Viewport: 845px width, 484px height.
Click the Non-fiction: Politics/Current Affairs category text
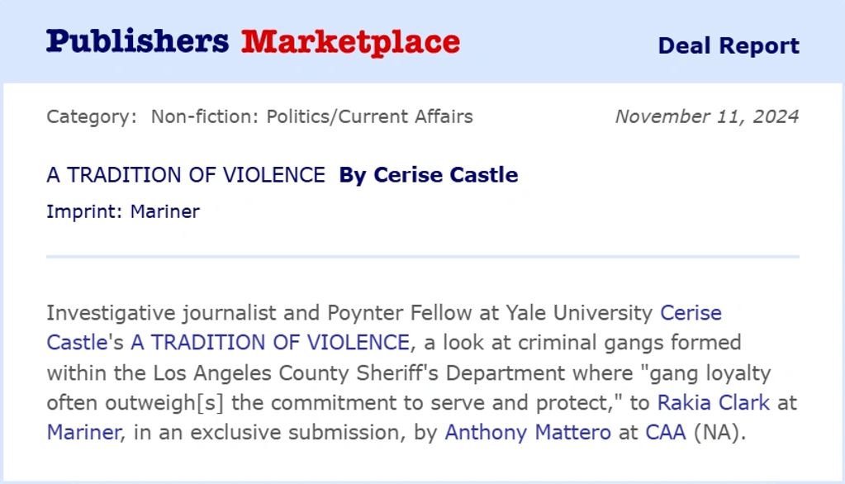pyautogui.click(x=311, y=116)
